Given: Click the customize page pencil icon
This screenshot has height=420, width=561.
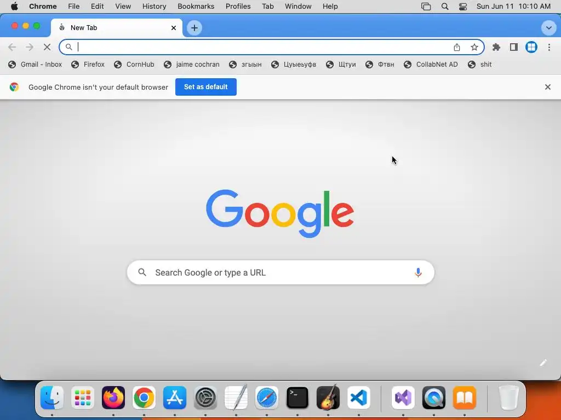Looking at the screenshot, I should click(x=543, y=363).
